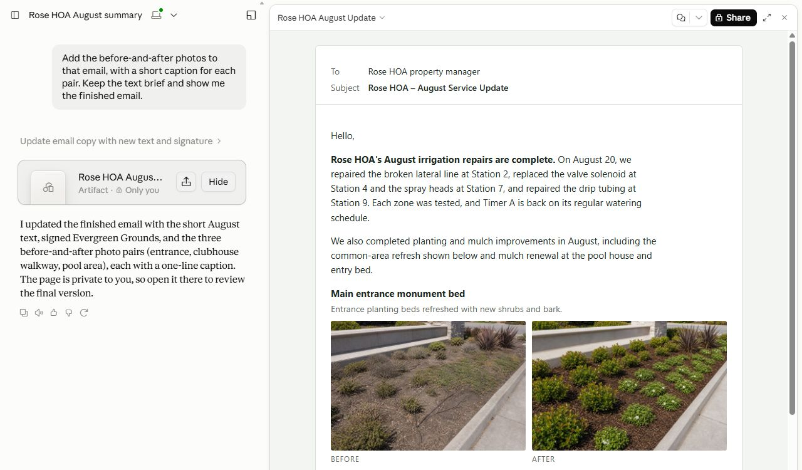802x470 pixels.
Task: Click the black Share button
Action: [733, 18]
